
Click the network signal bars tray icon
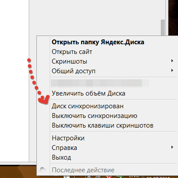pyautogui.click(x=98, y=177)
